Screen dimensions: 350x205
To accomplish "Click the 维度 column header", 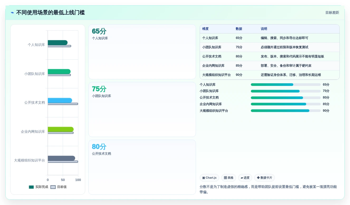I will click(x=205, y=29).
